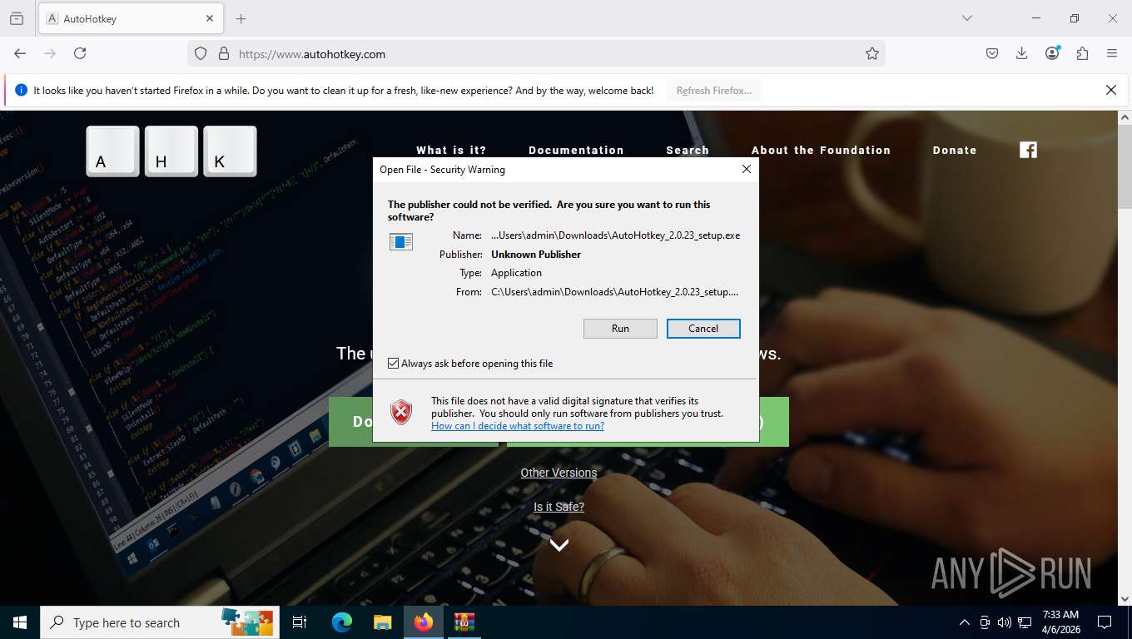Go forward with the browser forward arrow
The image size is (1132, 639).
[50, 53]
